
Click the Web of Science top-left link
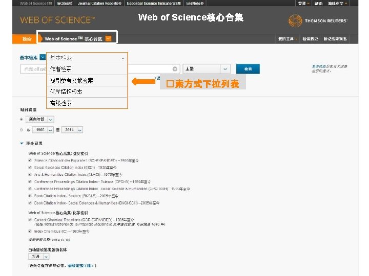coord(36,4)
